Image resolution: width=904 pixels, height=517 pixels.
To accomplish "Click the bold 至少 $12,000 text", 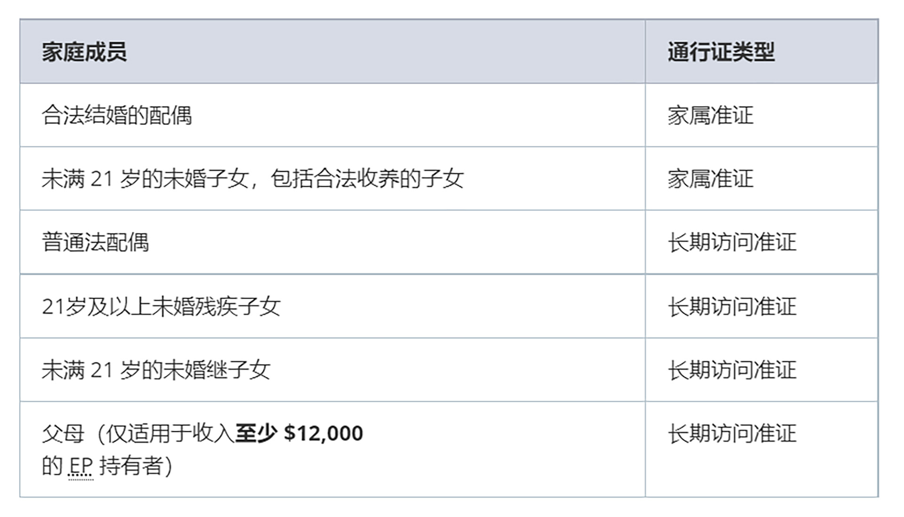I will point(299,433).
